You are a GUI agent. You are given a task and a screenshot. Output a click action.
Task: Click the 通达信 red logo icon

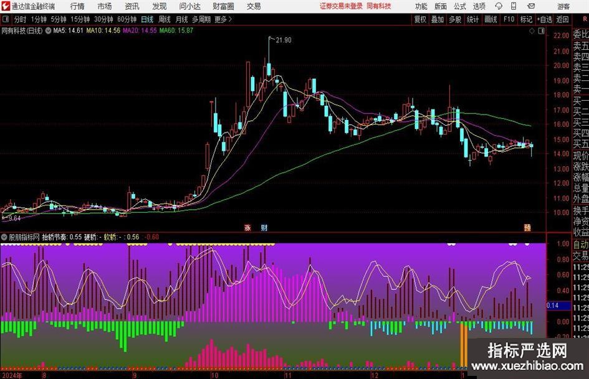(5, 6)
